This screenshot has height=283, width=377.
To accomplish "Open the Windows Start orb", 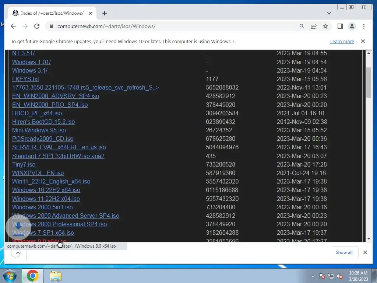I will (10, 276).
